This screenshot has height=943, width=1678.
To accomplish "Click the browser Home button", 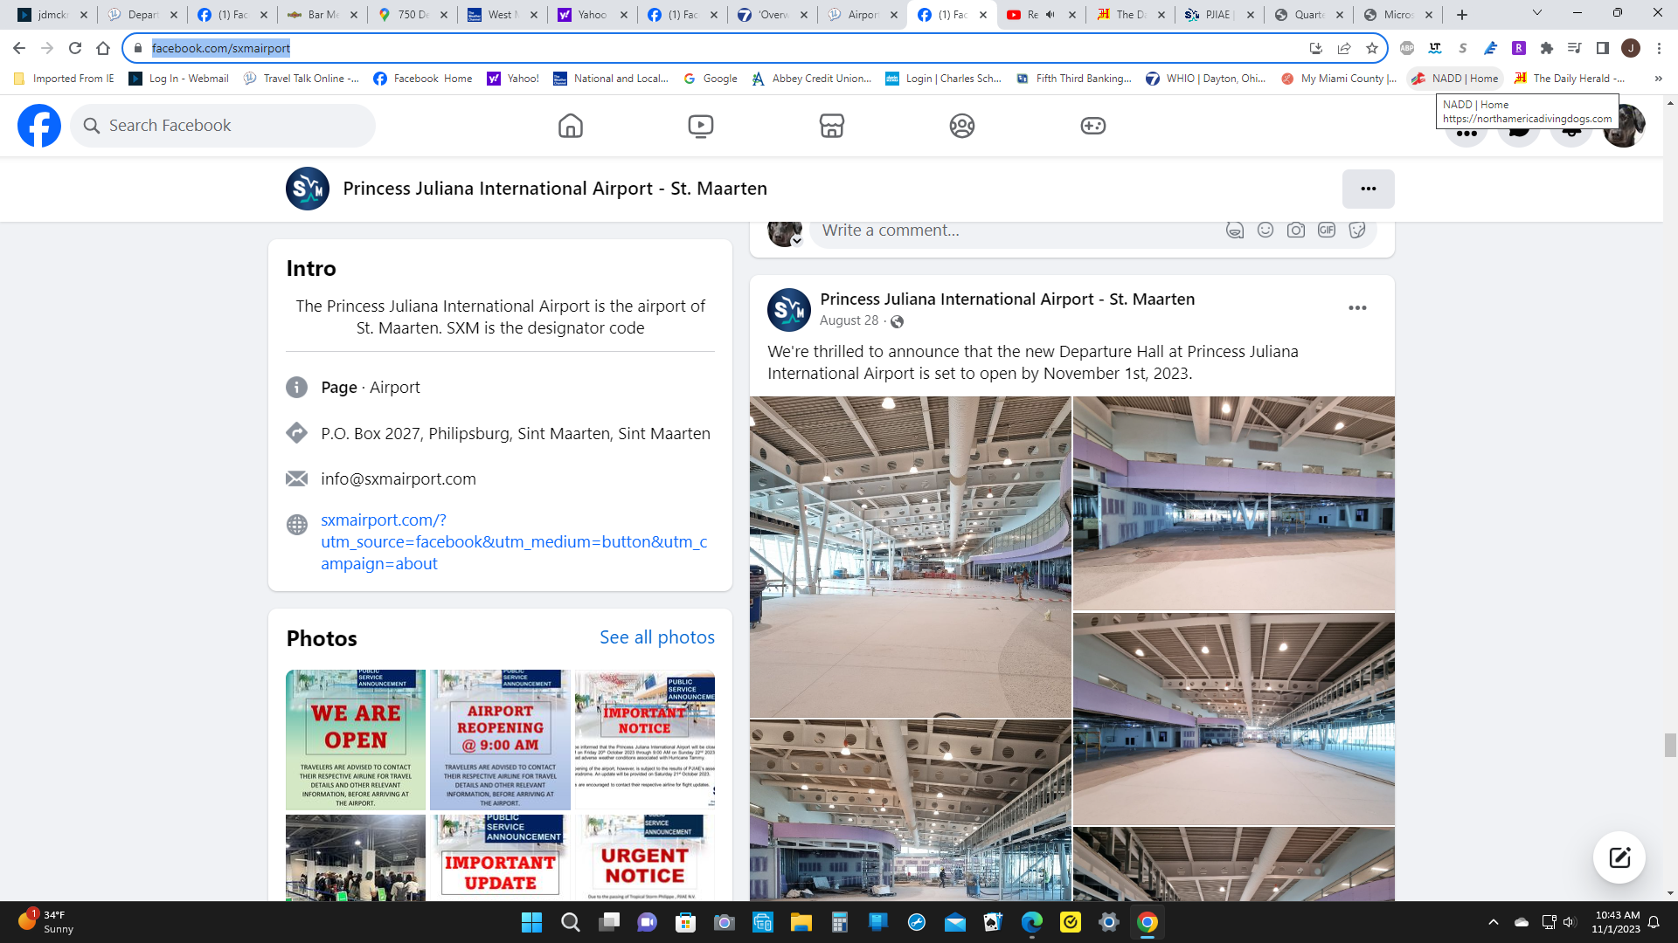I will 103,48.
